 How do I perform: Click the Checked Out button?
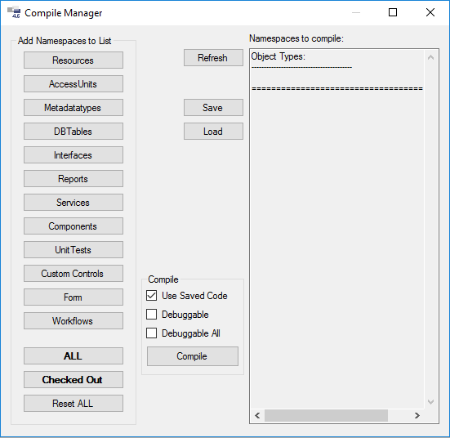(74, 380)
